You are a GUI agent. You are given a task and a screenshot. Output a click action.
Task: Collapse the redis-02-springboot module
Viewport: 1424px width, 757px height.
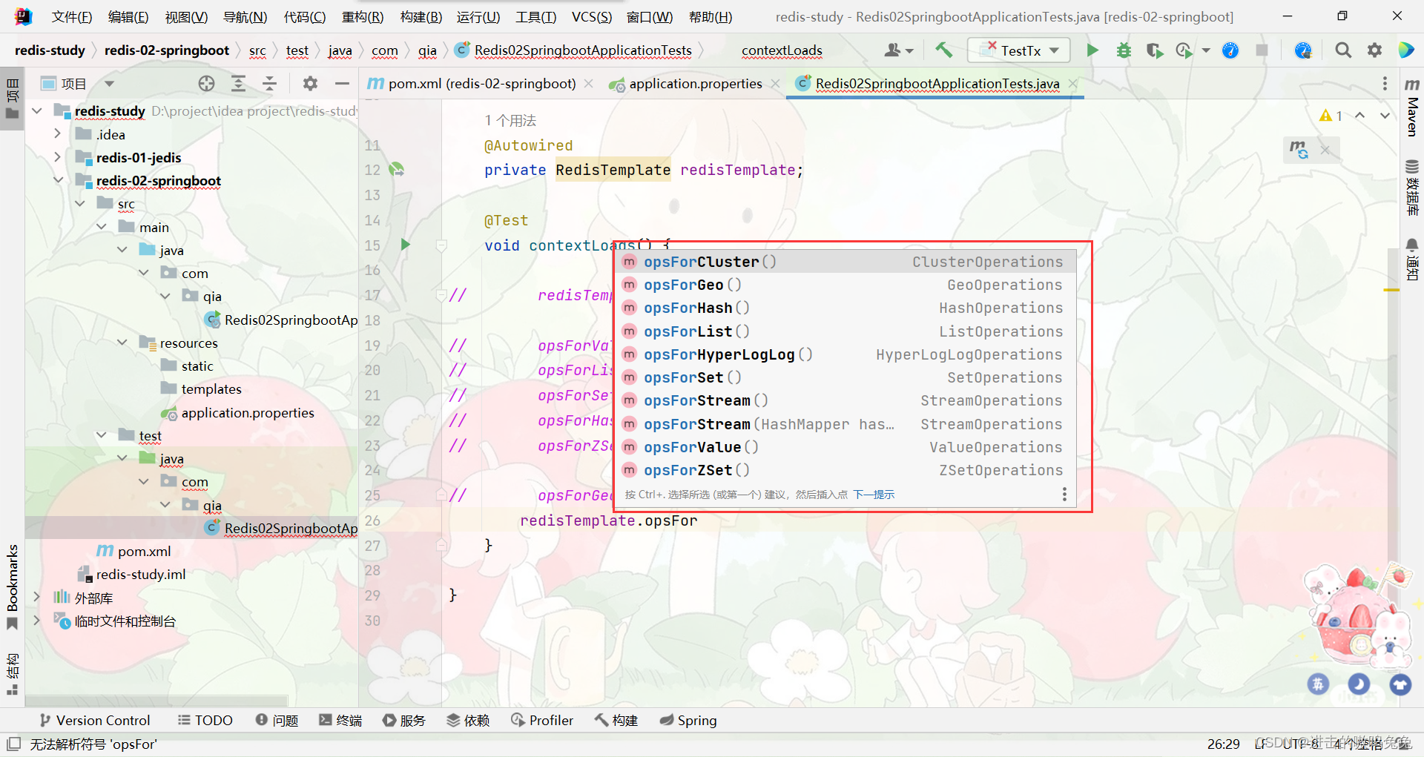tap(57, 180)
